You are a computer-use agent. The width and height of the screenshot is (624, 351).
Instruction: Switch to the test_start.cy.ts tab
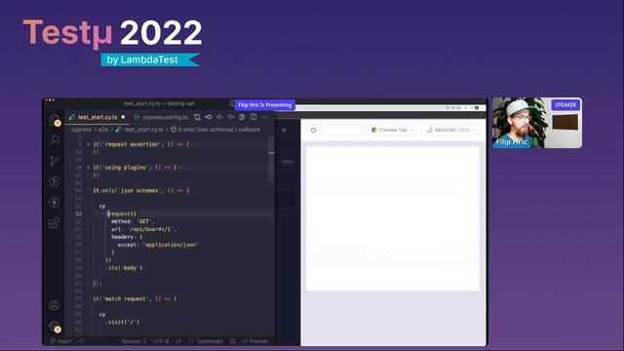pos(97,117)
